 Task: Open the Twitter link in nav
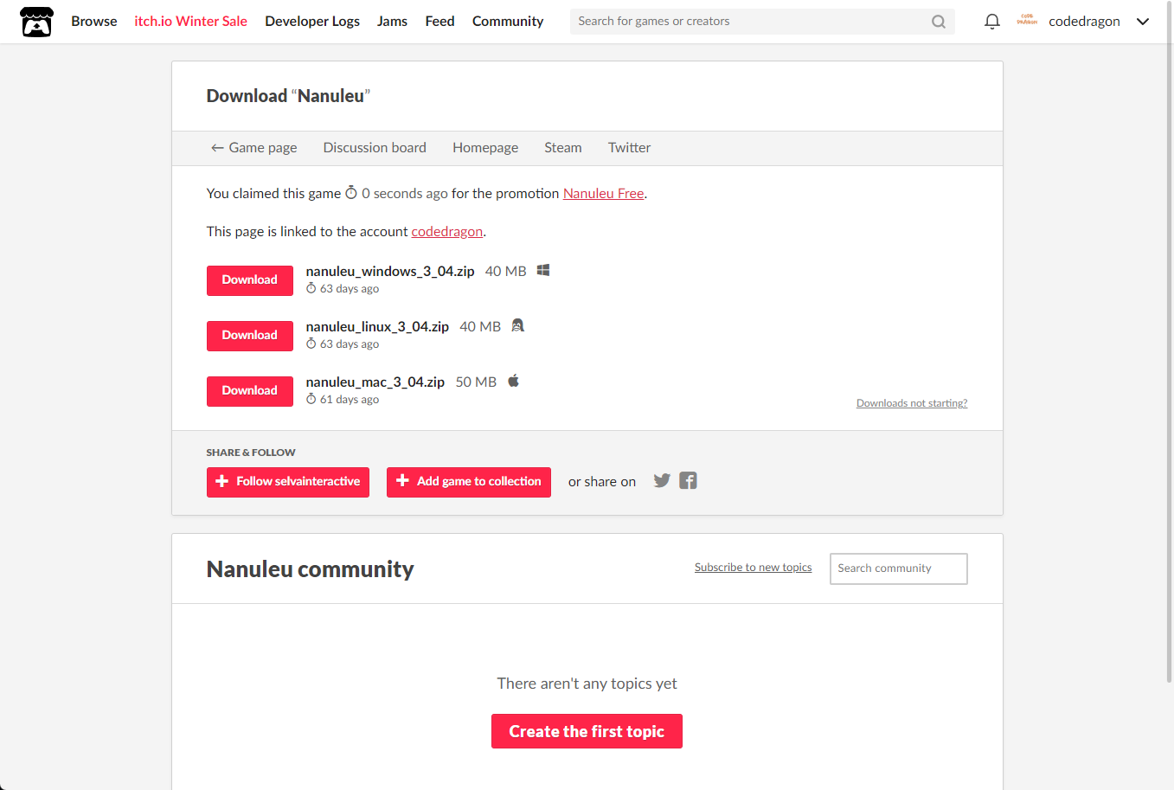(629, 148)
